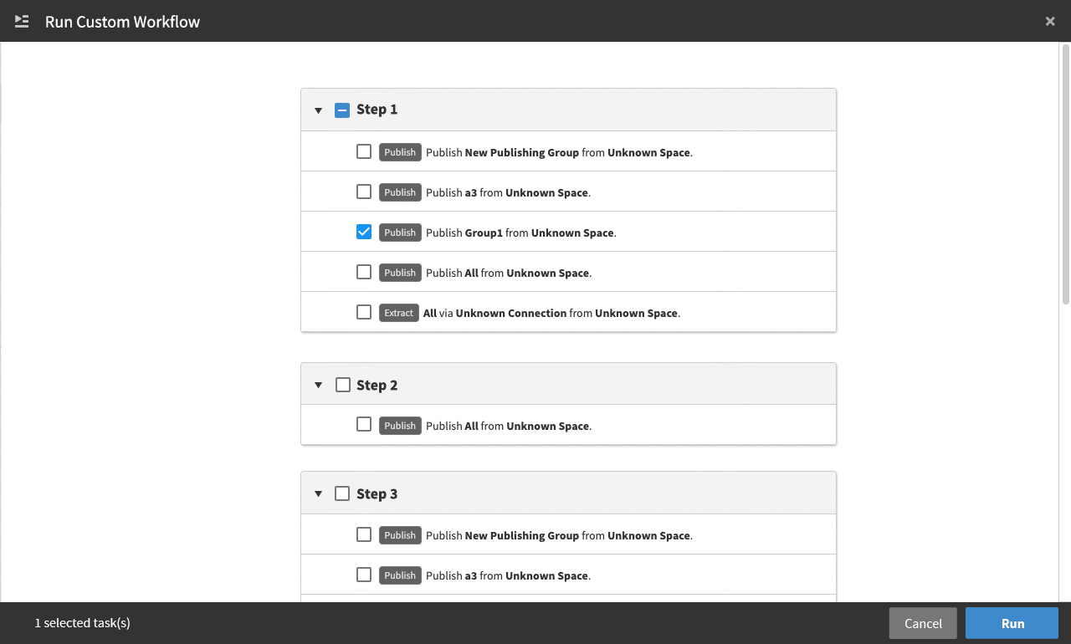Click the selected task count label
This screenshot has height=644, width=1071.
point(82,623)
